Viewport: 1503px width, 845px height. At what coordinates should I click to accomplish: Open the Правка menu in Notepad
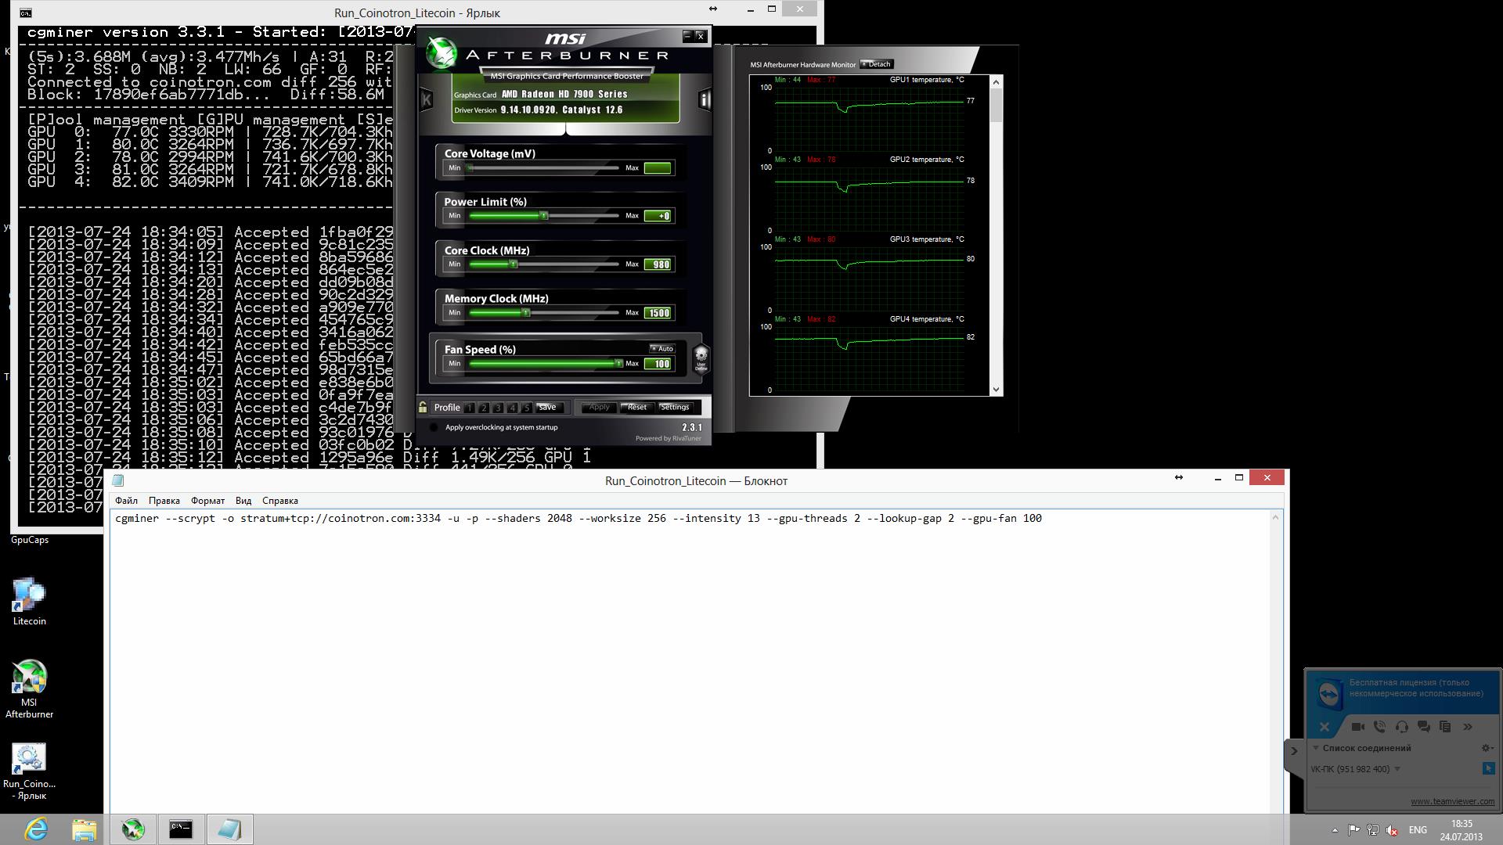[164, 501]
